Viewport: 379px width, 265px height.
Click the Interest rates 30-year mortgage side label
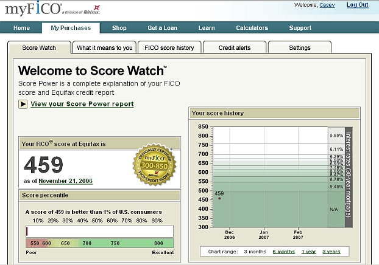coord(349,177)
